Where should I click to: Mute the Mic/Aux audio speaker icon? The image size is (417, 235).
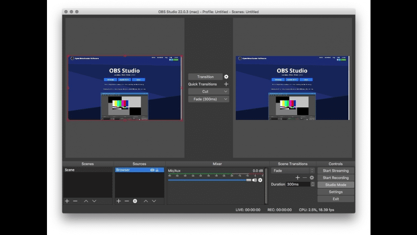tap(255, 180)
